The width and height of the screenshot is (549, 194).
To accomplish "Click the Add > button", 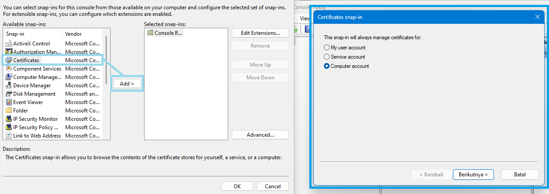I will [x=127, y=84].
